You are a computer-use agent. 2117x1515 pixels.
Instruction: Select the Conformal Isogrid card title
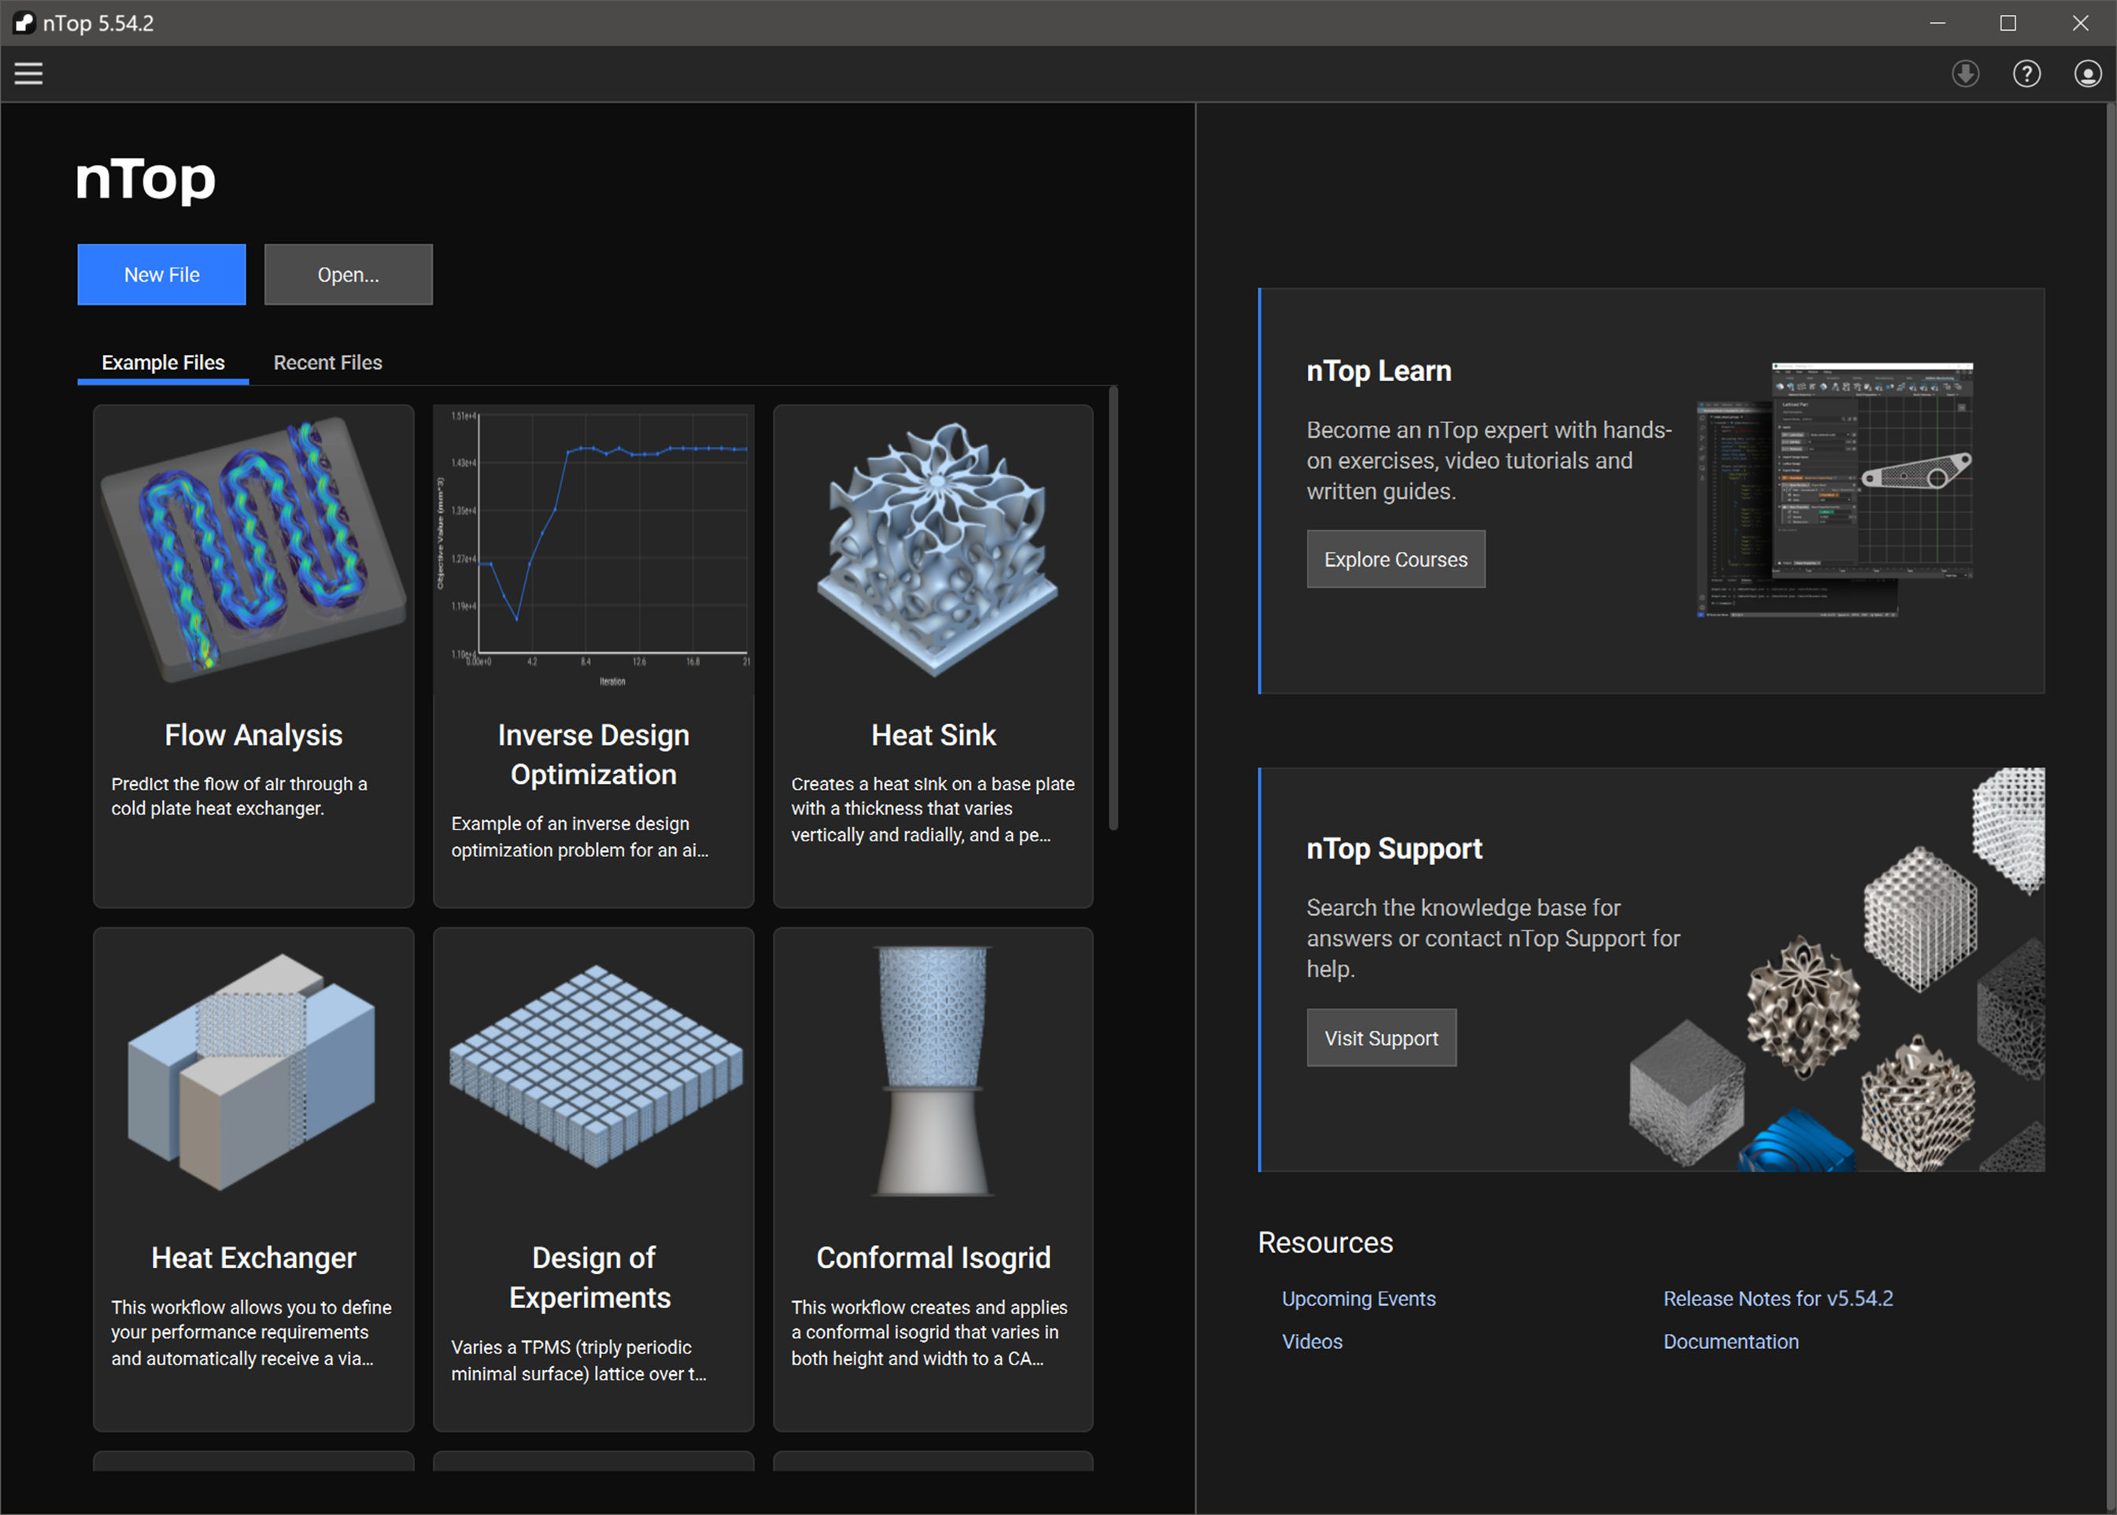[933, 1258]
